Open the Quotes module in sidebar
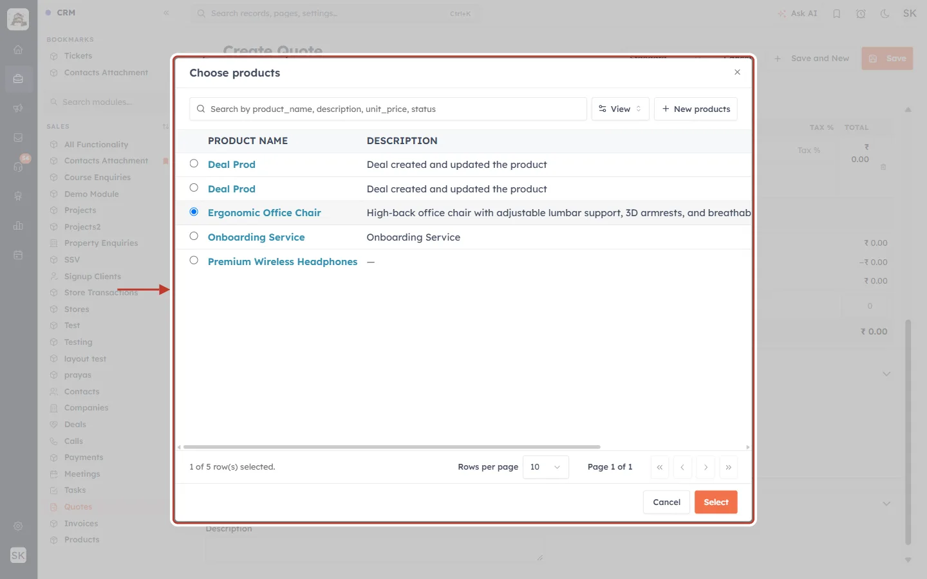 click(78, 507)
